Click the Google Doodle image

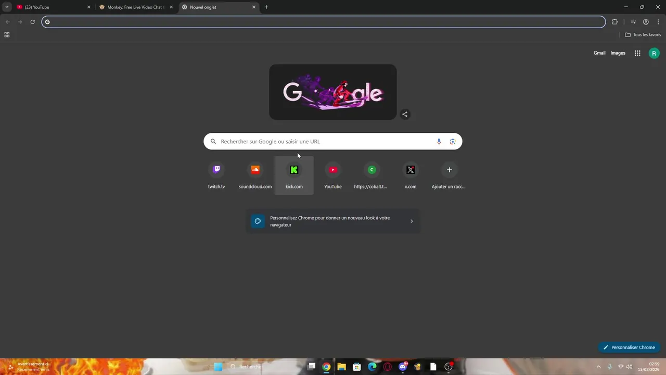pyautogui.click(x=333, y=92)
